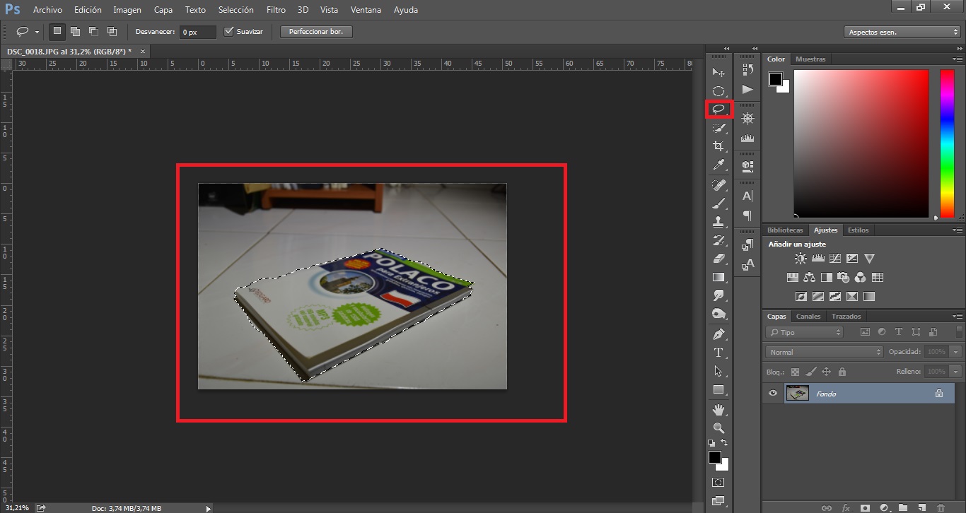Select the Move tool
This screenshot has height=513, width=966.
click(x=718, y=72)
